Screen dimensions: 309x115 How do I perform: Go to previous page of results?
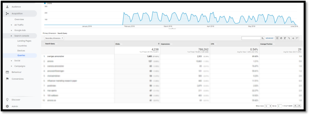point(295,106)
